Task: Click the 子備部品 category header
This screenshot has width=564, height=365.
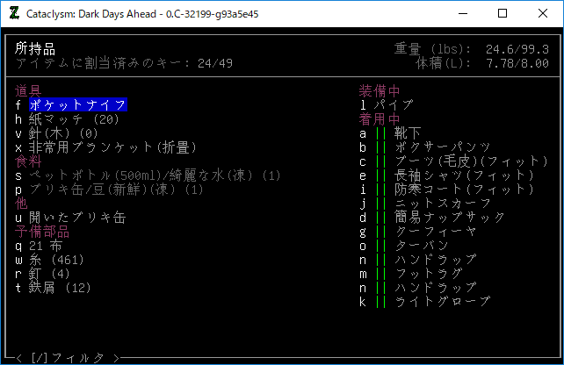Action: point(42,232)
